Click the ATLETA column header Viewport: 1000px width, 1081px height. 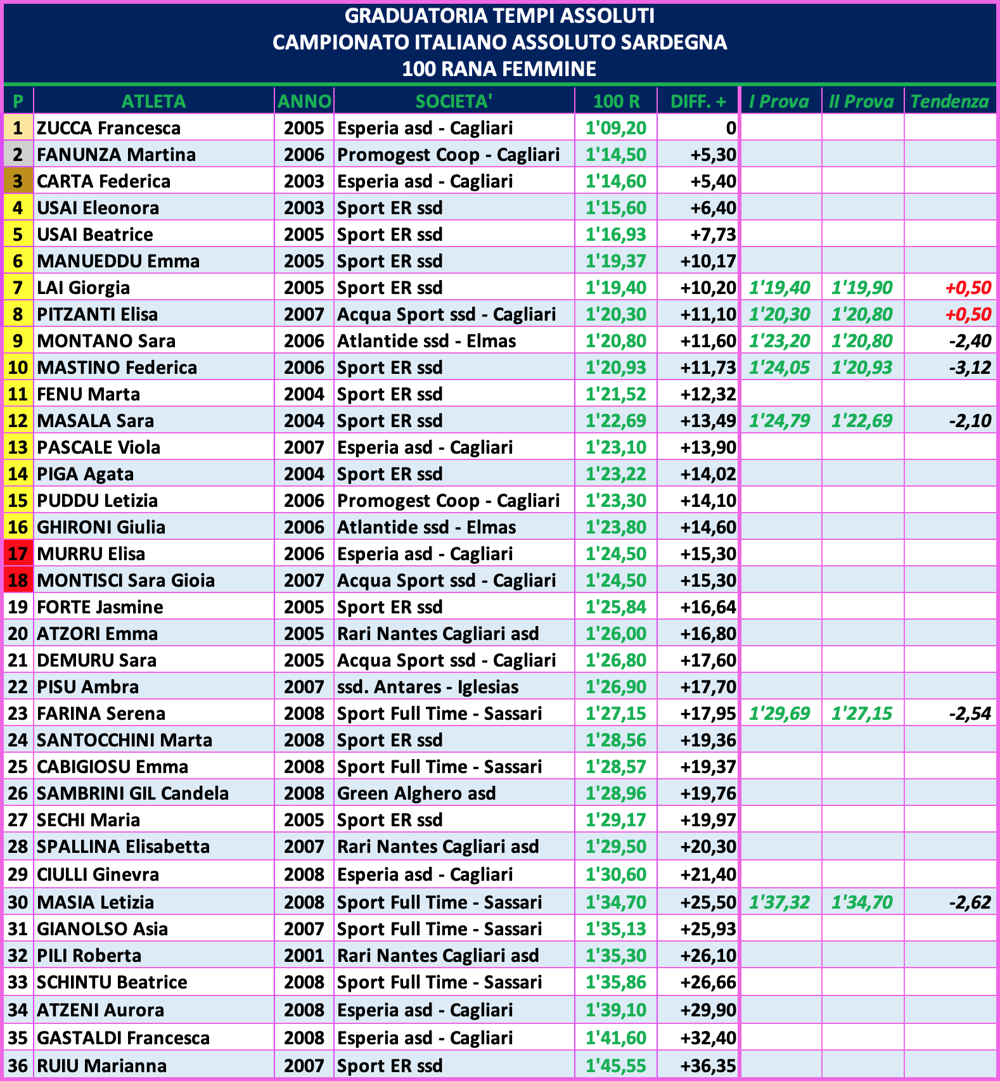tap(153, 101)
